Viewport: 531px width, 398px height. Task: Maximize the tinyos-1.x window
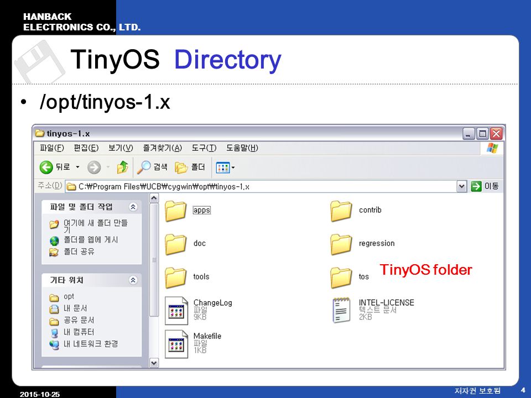pyautogui.click(x=482, y=134)
